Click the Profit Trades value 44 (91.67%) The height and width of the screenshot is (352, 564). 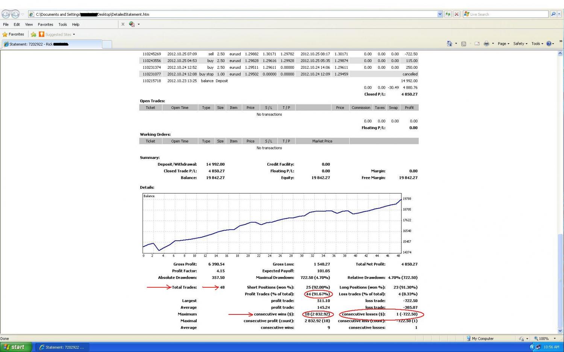click(318, 294)
